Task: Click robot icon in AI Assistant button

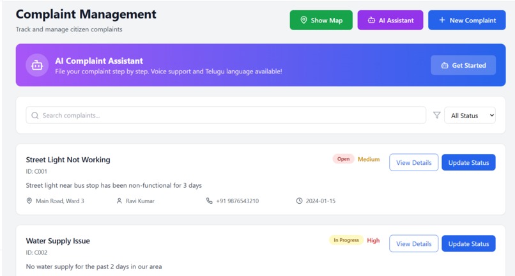Action: pyautogui.click(x=371, y=20)
